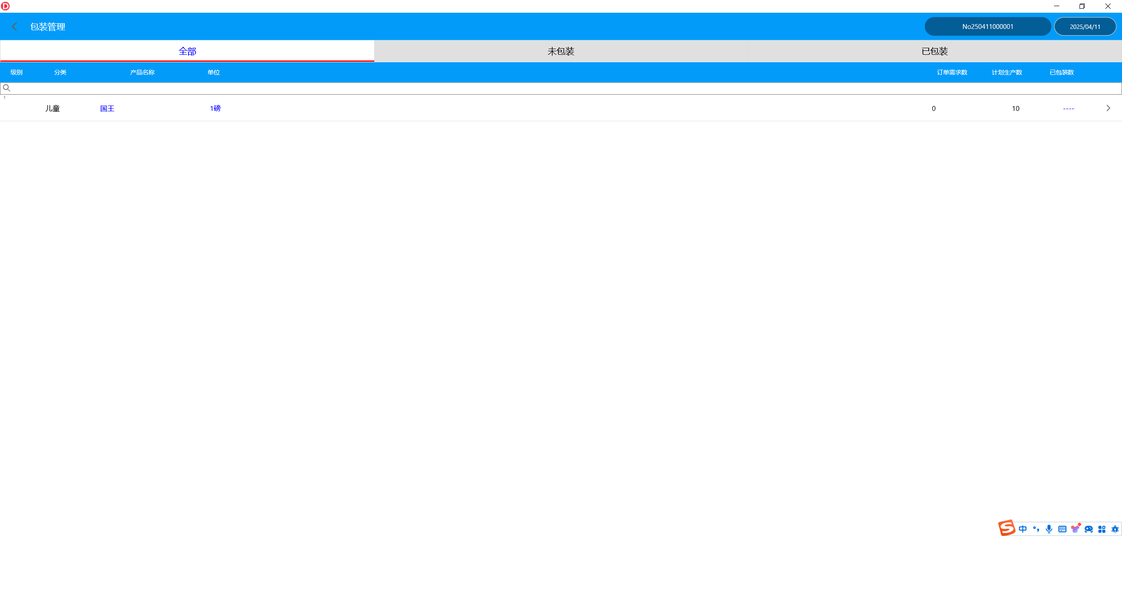
Task: Click the ---- packed count link
Action: pyautogui.click(x=1068, y=108)
